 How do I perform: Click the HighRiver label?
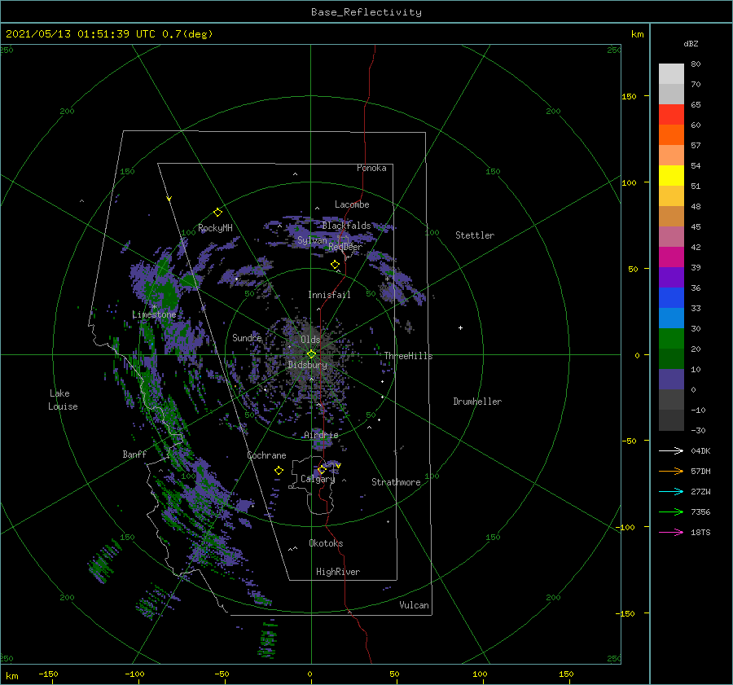[x=338, y=572]
